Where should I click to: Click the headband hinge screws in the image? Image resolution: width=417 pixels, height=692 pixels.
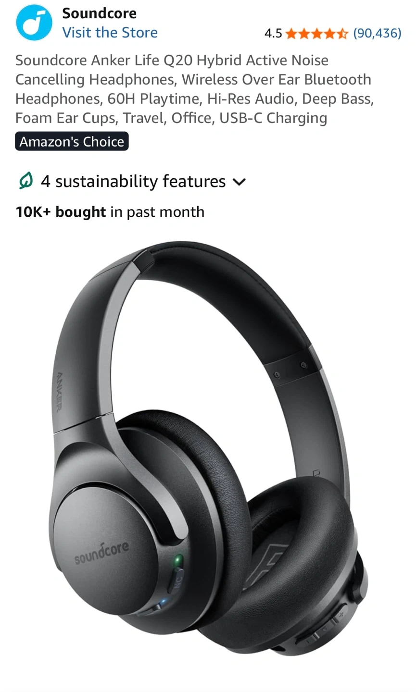click(290, 370)
